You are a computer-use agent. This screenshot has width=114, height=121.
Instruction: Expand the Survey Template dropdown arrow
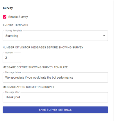click(x=104, y=36)
